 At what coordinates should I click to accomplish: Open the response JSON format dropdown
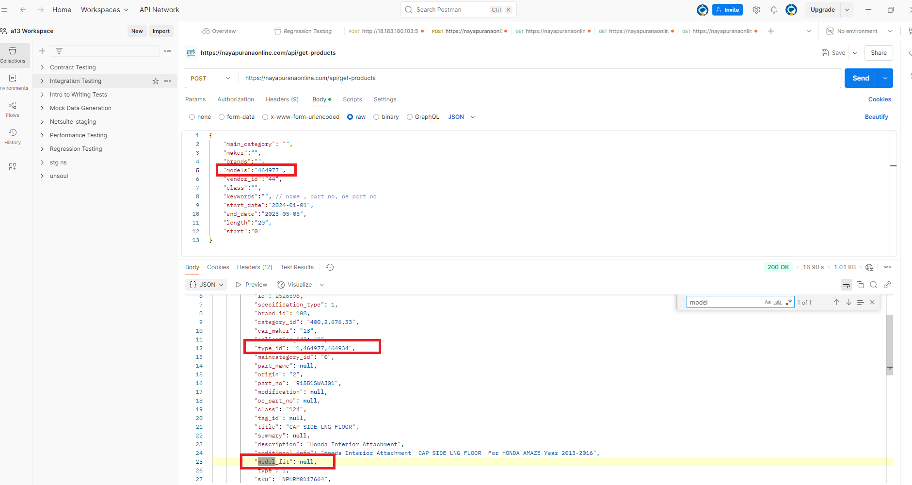[x=207, y=285]
